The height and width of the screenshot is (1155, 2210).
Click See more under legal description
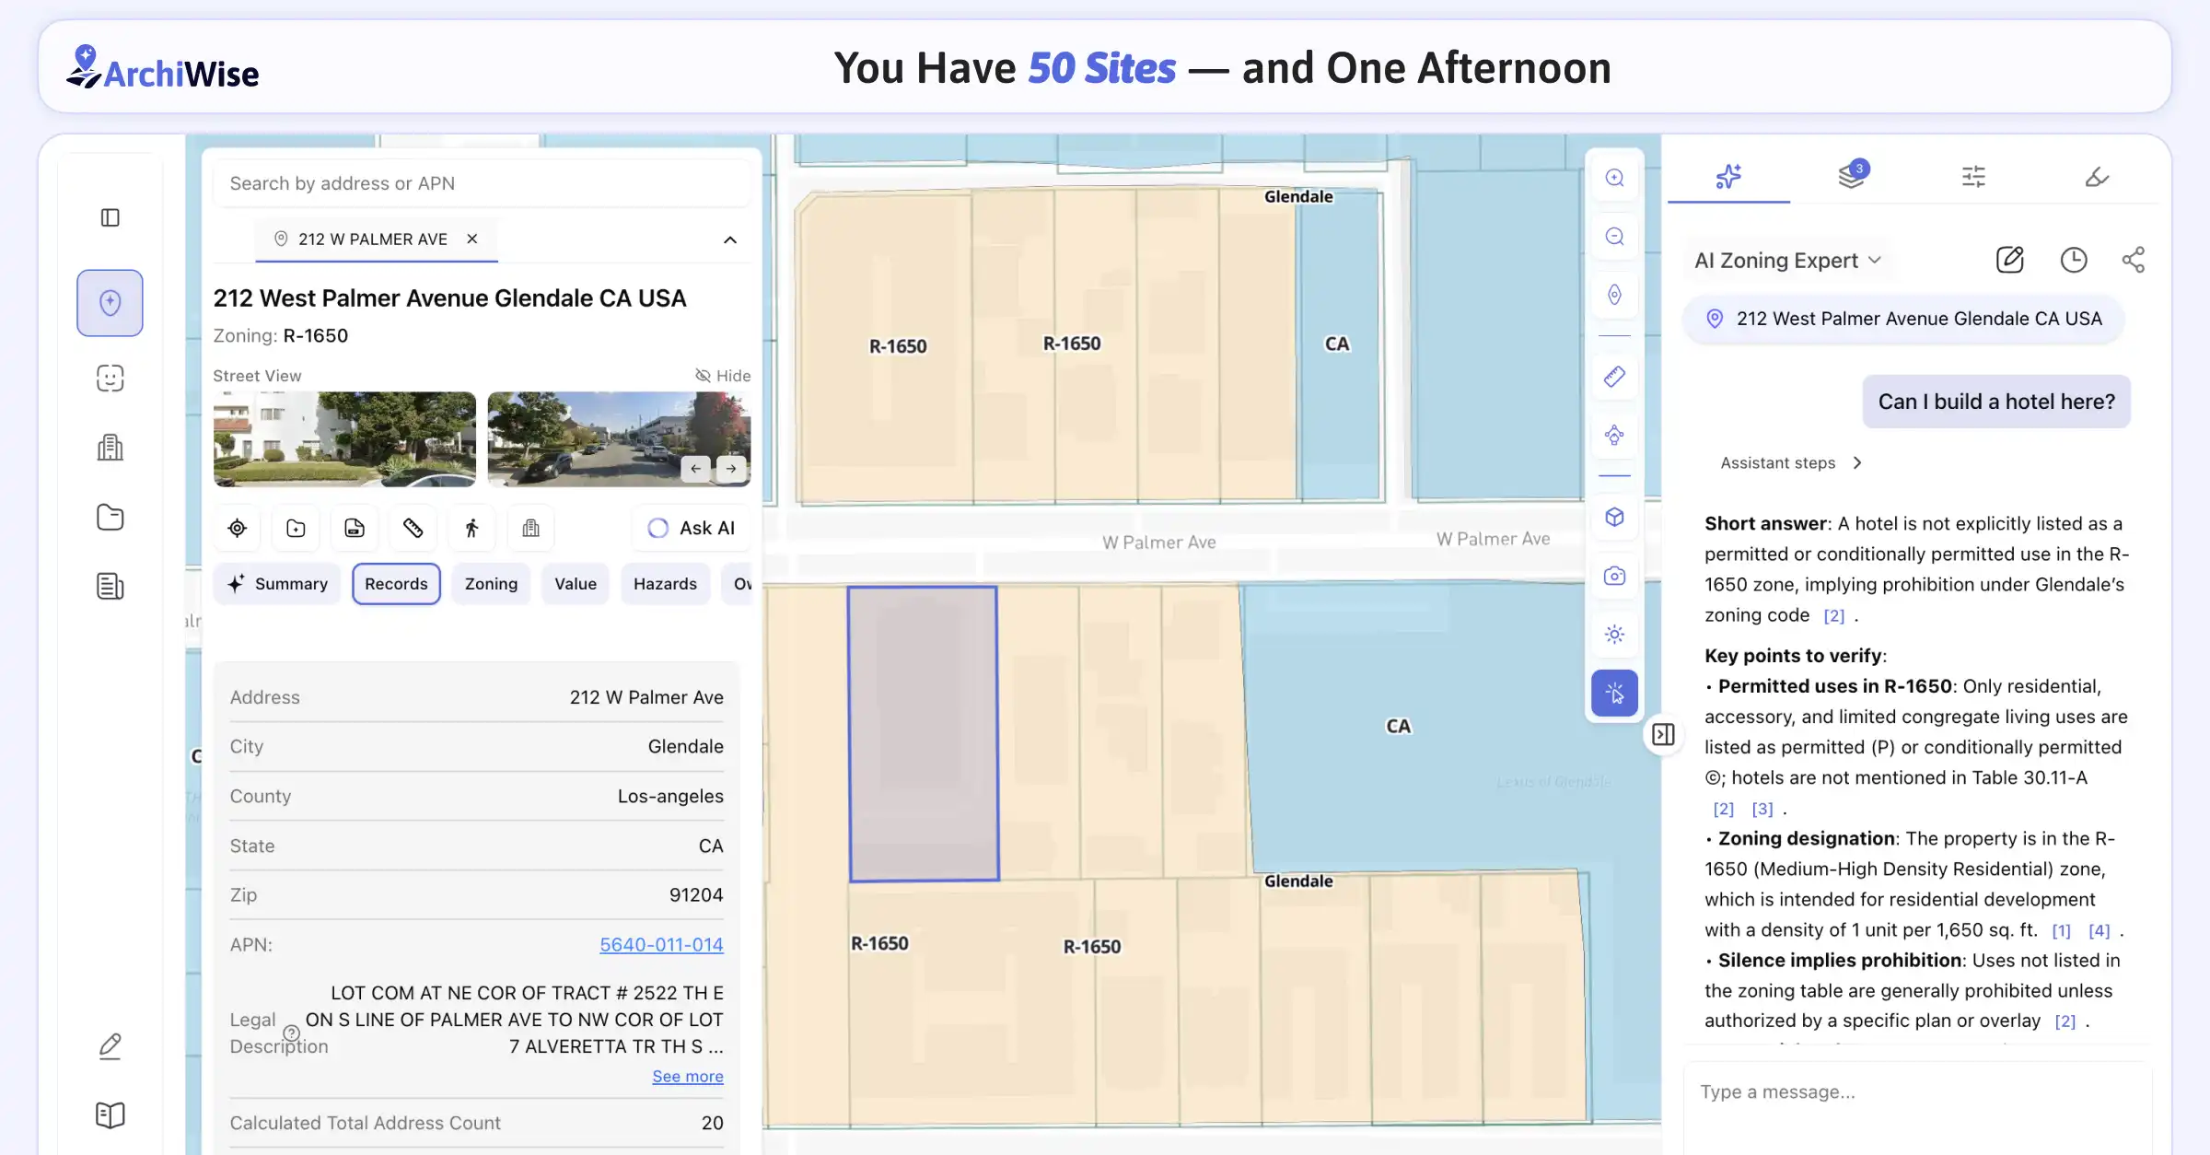tap(687, 1076)
